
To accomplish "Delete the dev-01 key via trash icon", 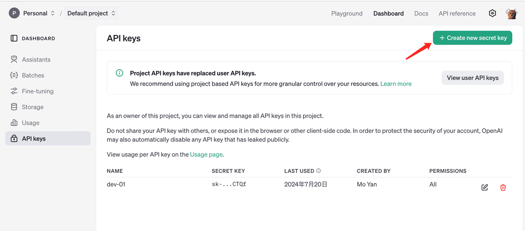I will click(503, 188).
